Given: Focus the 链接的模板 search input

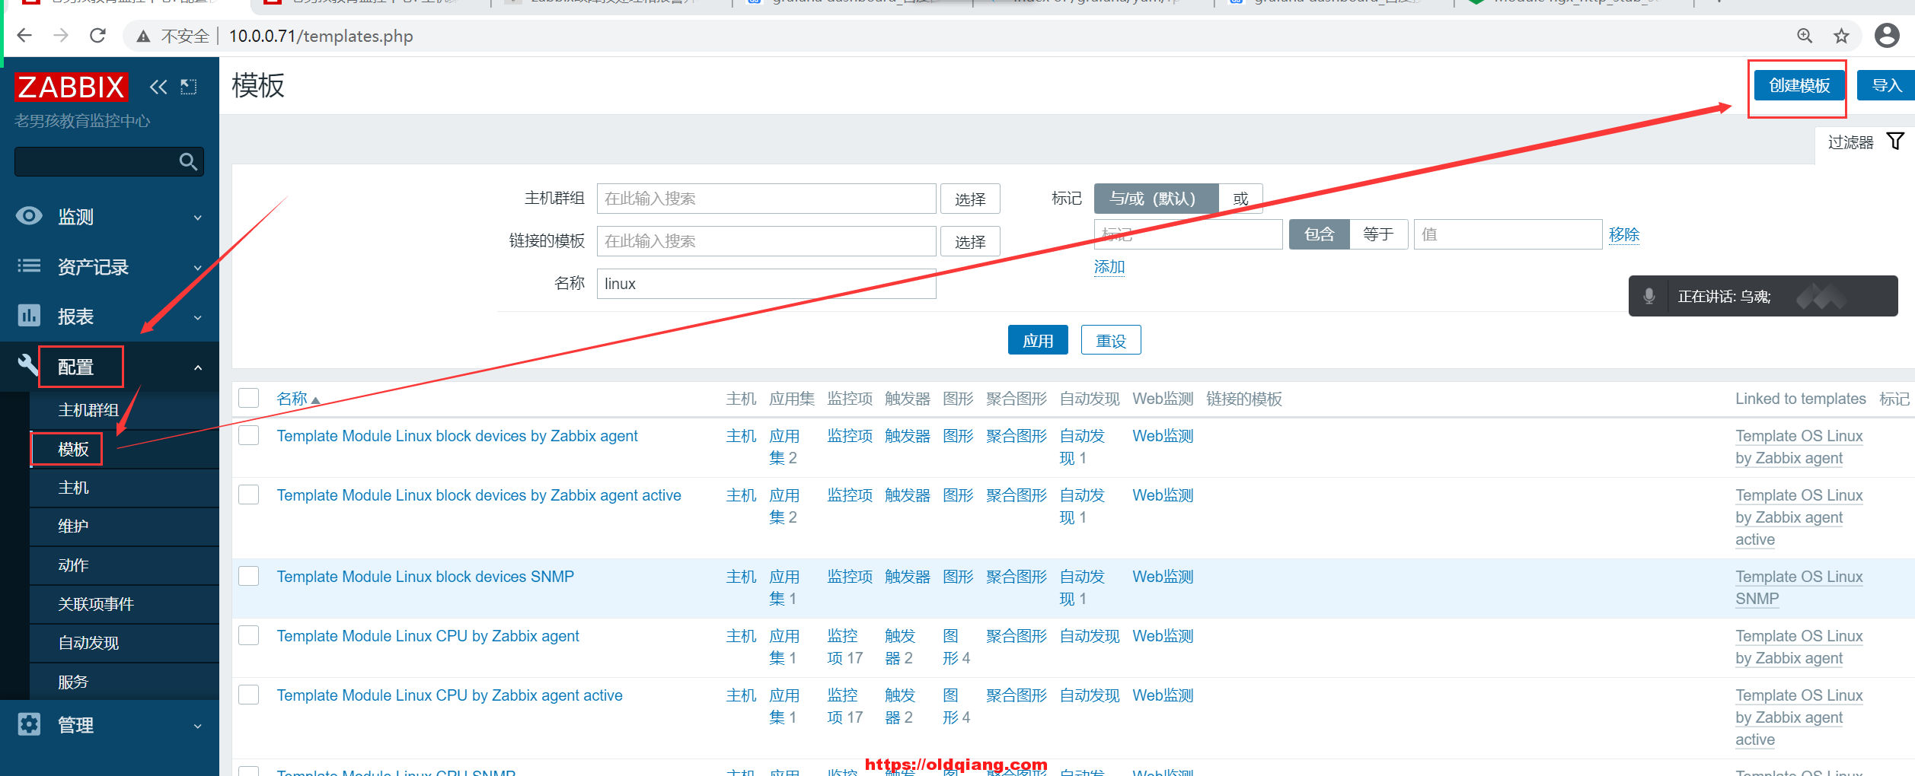Looking at the screenshot, I should pyautogui.click(x=766, y=241).
